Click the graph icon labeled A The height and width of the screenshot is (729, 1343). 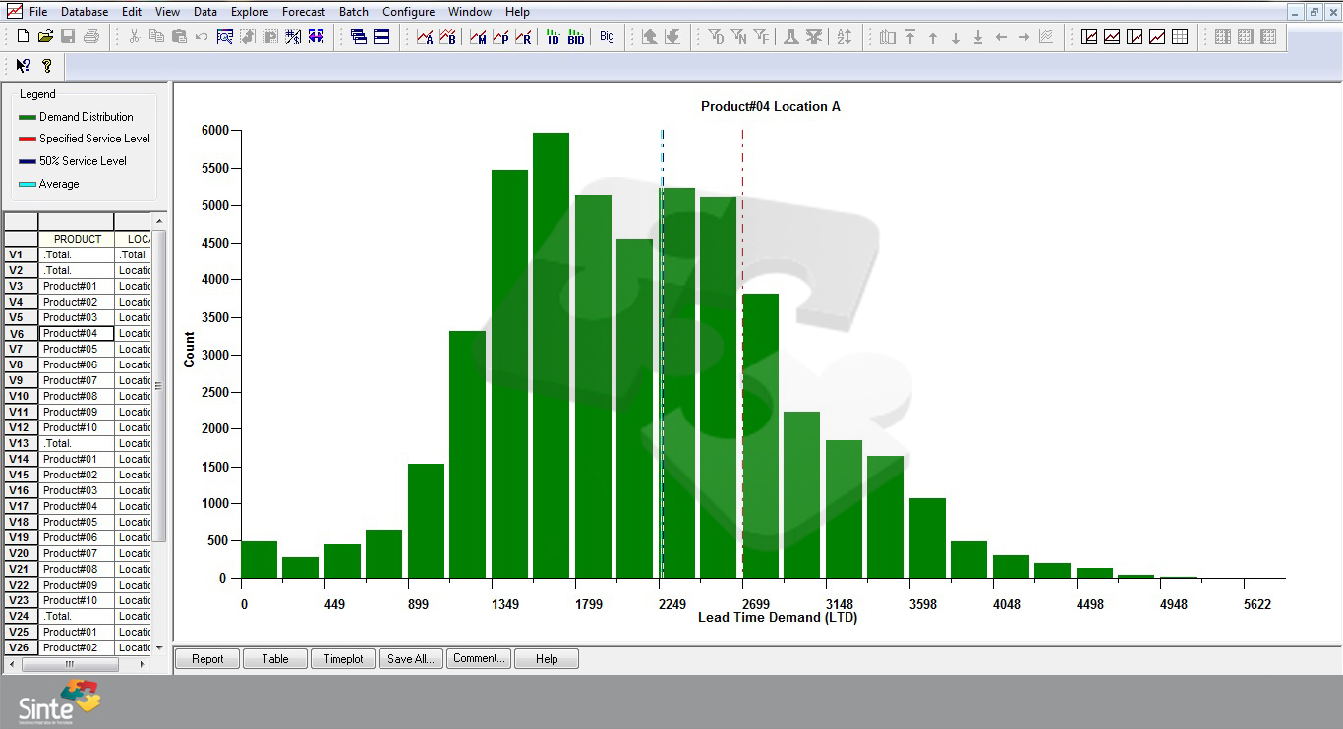pos(425,37)
